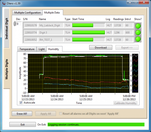
Task: Select the blue plot 3 legend icon
Action: tap(135, 70)
